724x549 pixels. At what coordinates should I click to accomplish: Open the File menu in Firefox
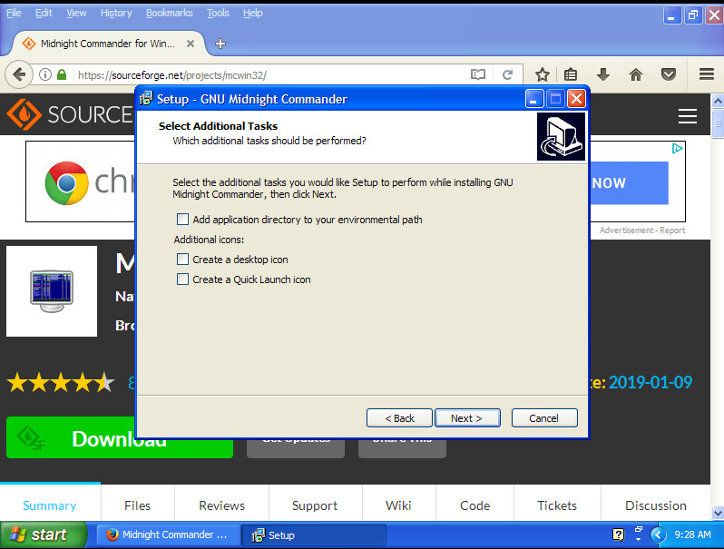(x=14, y=13)
